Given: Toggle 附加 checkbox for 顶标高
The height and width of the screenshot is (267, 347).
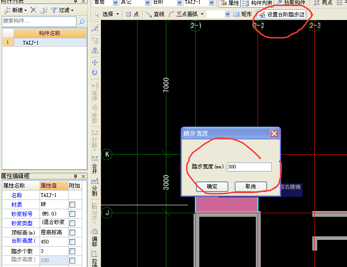Looking at the screenshot, I should (x=72, y=232).
